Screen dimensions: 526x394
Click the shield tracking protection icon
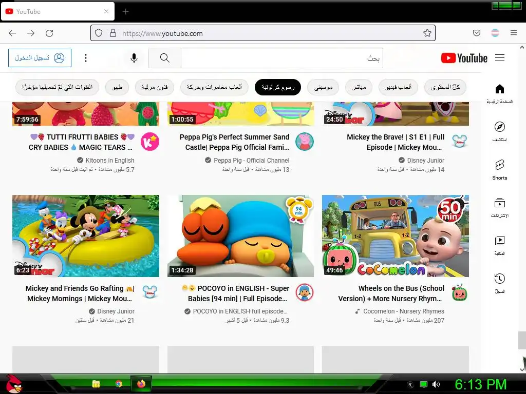pos(99,33)
